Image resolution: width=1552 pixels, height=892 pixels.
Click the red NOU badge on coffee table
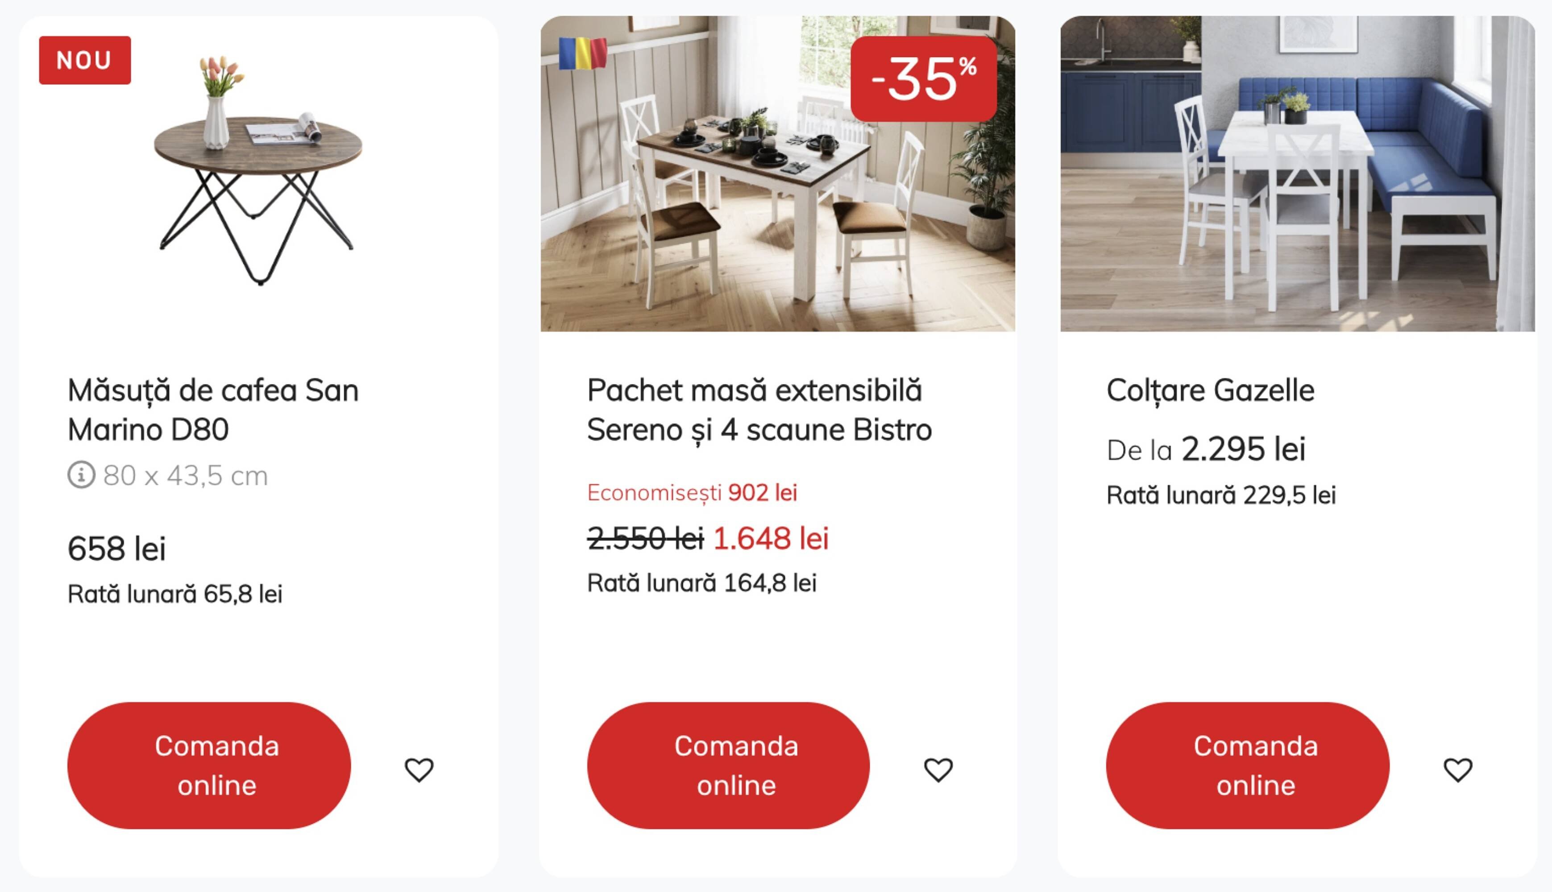click(x=85, y=59)
